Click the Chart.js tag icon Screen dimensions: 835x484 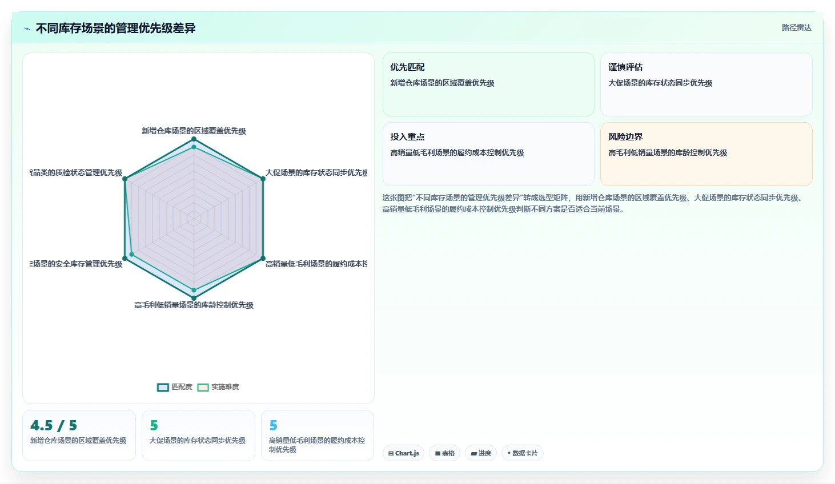(391, 453)
